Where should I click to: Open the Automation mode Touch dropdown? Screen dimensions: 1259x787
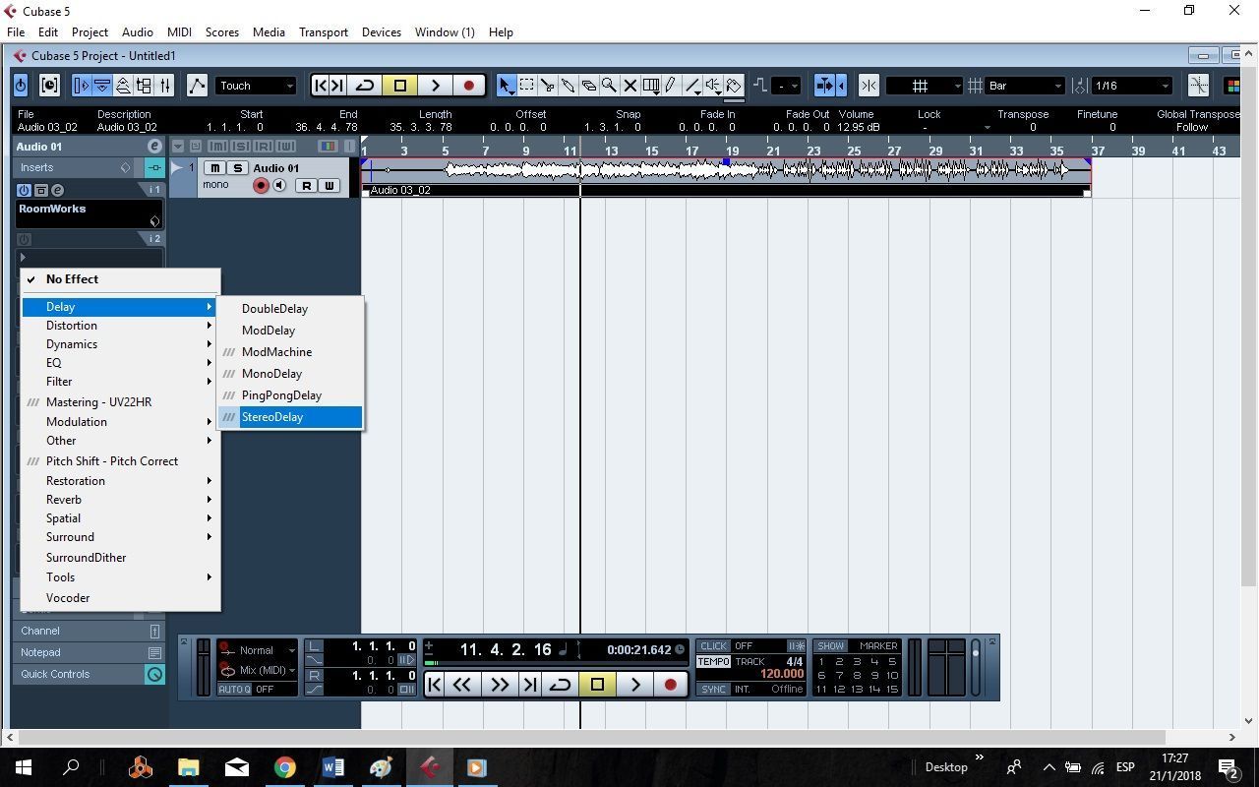click(256, 86)
